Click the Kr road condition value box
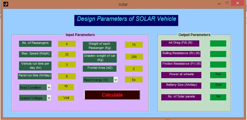This screenshot has height=120, width=247. coord(66,87)
